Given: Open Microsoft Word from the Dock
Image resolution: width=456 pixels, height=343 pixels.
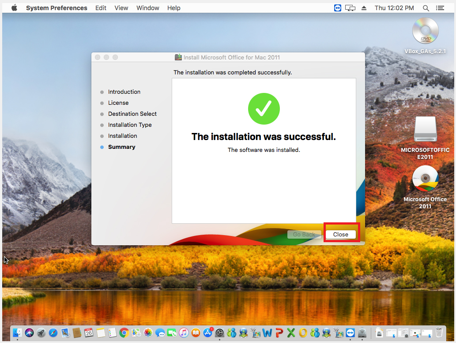Looking at the screenshot, I should click(267, 333).
